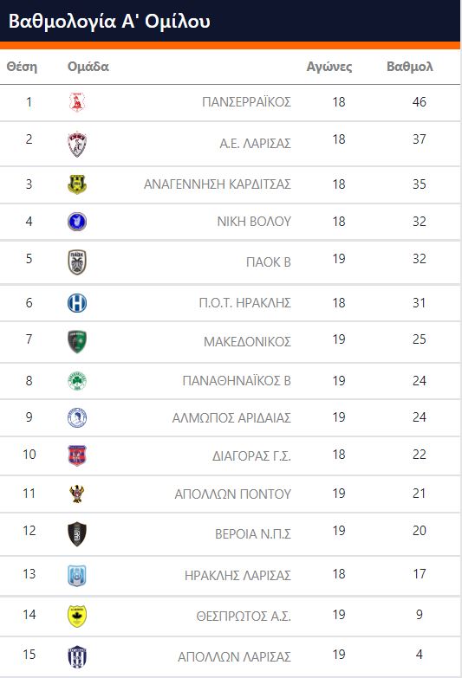Click the Ομάδα column header
Screen dimensions: 462x678
tap(88, 67)
